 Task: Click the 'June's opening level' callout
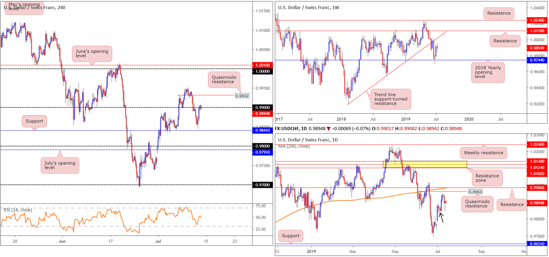tap(92, 54)
